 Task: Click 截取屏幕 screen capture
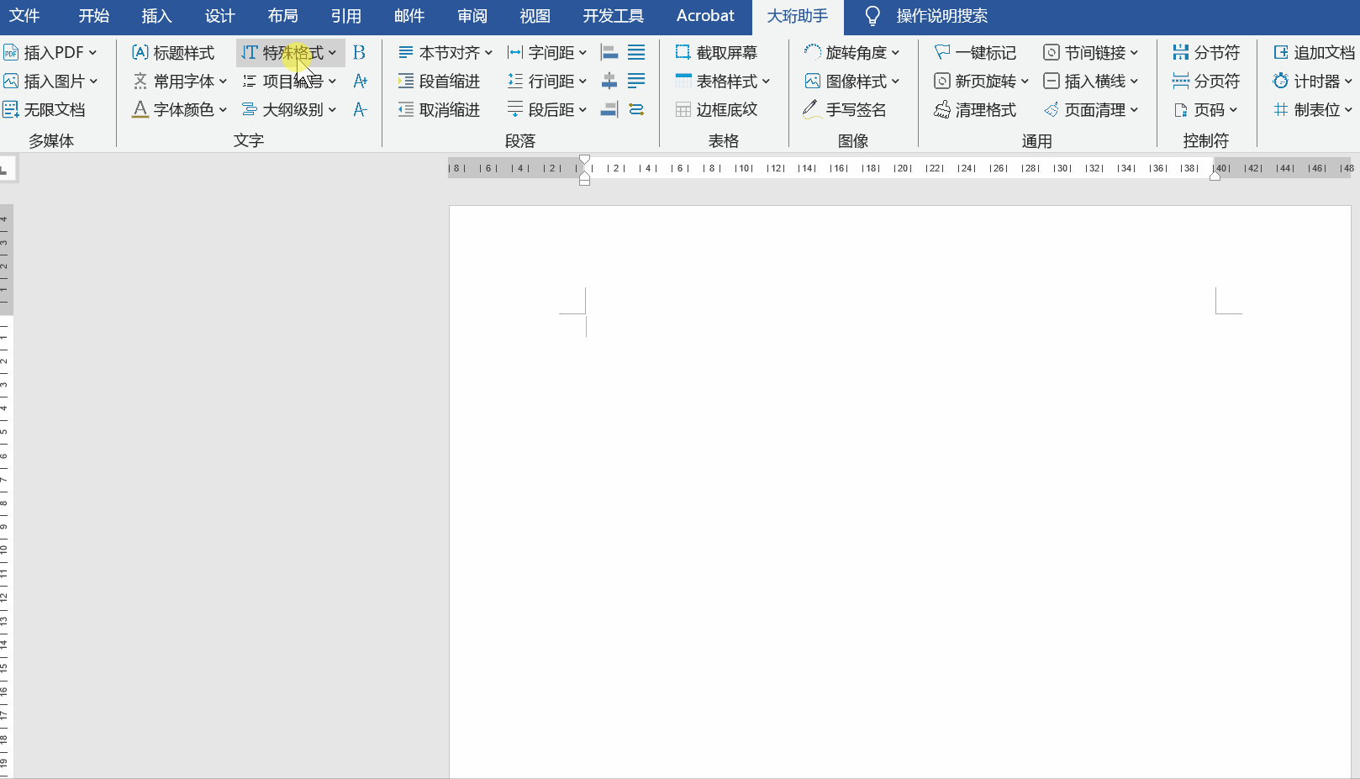pos(716,53)
